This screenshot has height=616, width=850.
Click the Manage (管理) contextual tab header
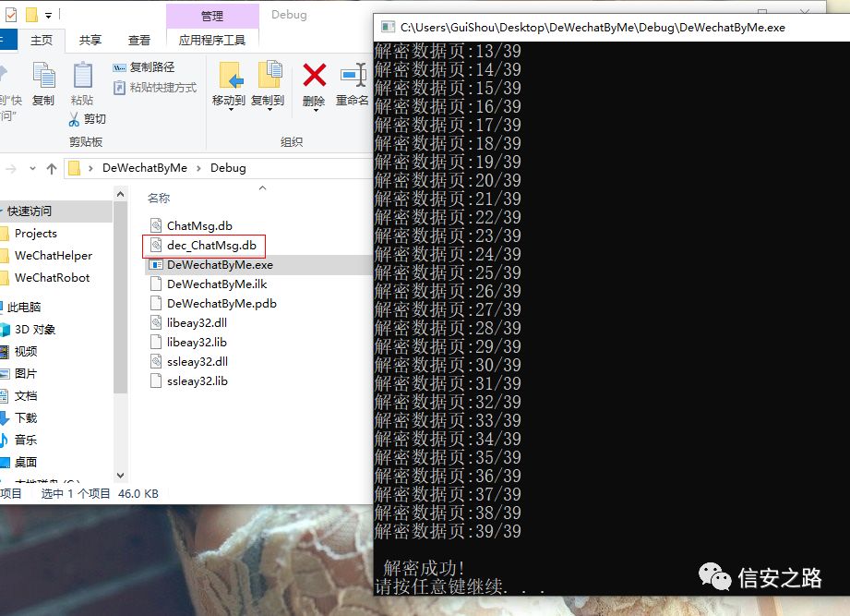(212, 16)
